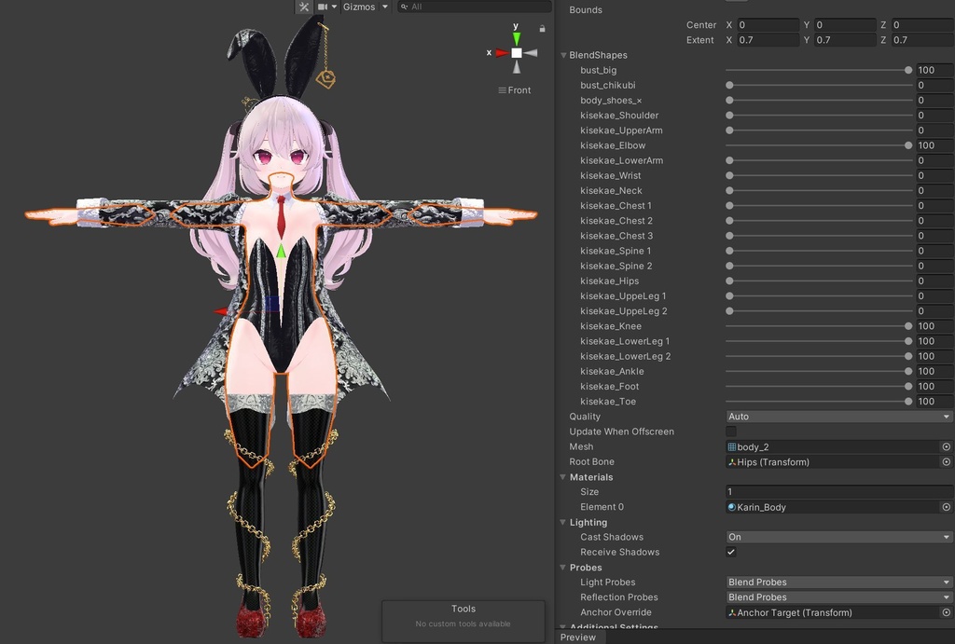This screenshot has height=644, width=955.
Task: Open the Front perspective menu
Action: [513, 89]
